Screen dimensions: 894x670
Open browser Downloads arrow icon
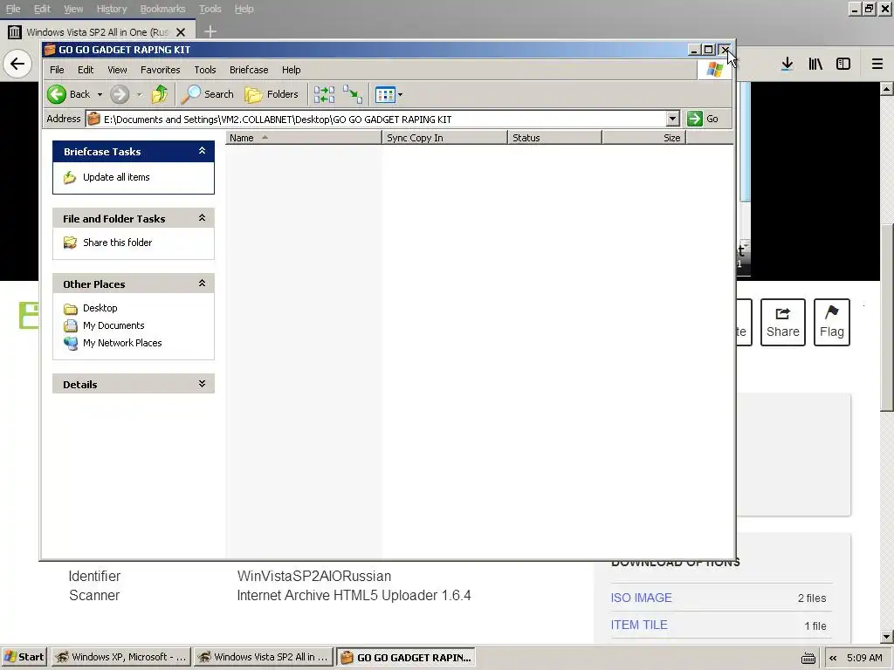(787, 64)
